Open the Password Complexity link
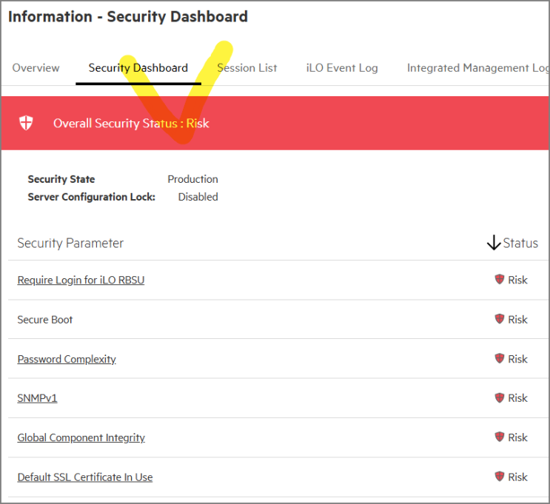The width and height of the screenshot is (550, 504). (x=67, y=359)
